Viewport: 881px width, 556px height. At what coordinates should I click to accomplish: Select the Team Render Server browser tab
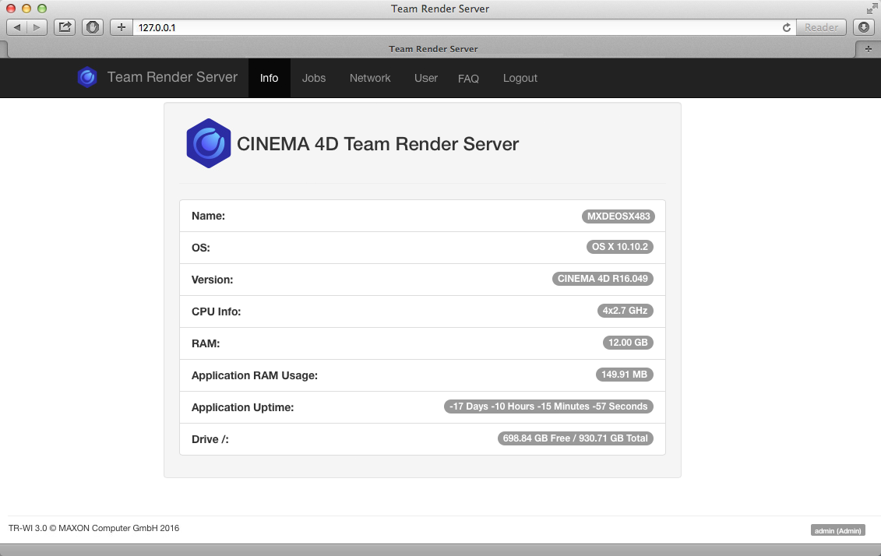point(432,49)
